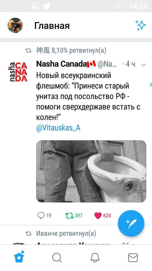Open the Messages envelope tab

133,258
